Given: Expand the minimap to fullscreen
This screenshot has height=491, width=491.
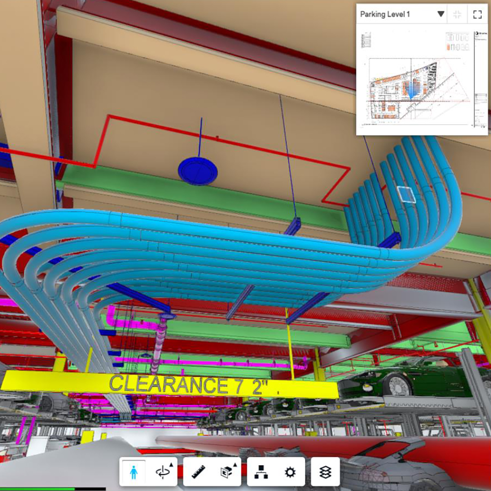Looking at the screenshot, I should (x=477, y=15).
